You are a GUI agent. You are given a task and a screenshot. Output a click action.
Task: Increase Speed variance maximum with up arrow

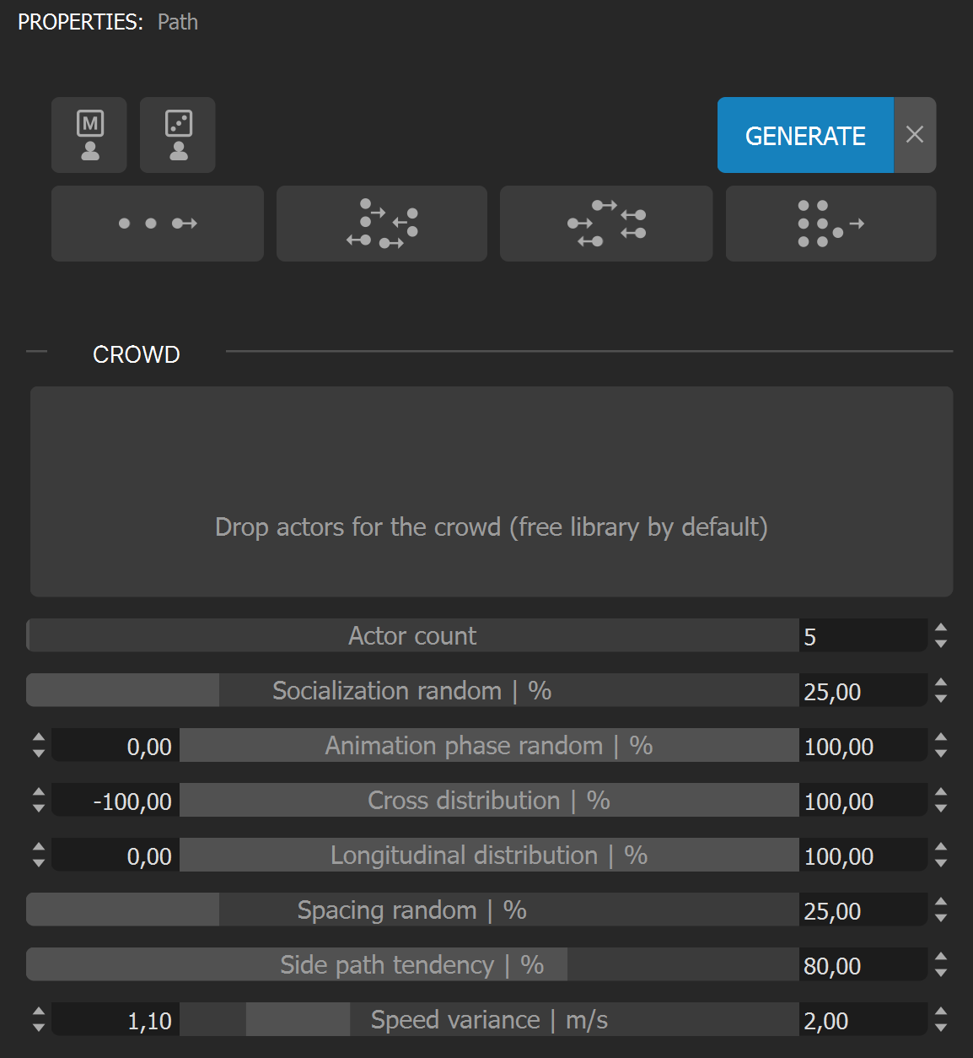coord(941,1012)
